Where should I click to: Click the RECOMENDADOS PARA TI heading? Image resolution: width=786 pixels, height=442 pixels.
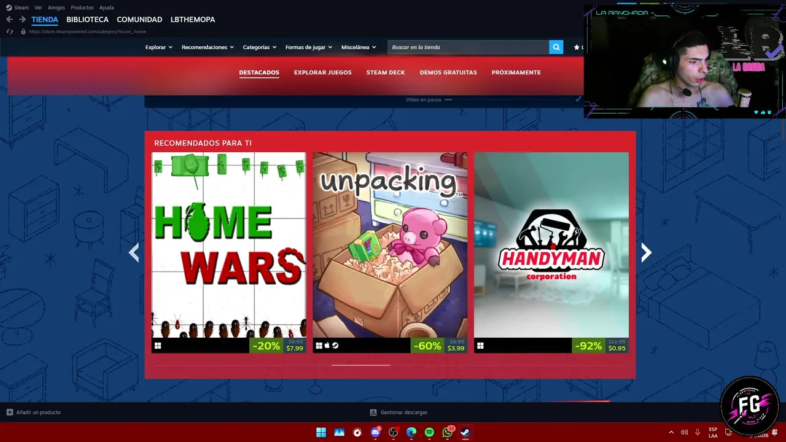pos(203,143)
